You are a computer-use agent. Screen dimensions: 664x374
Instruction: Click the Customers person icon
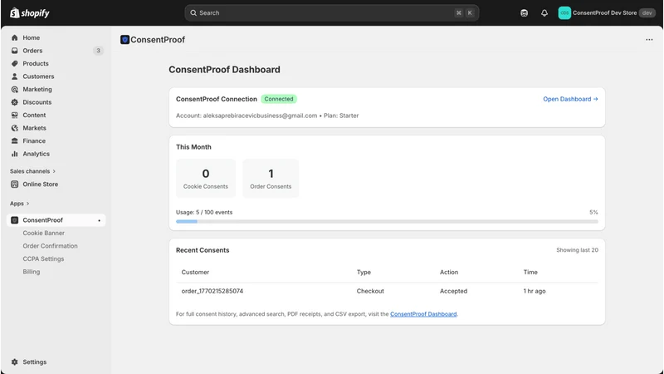point(14,76)
